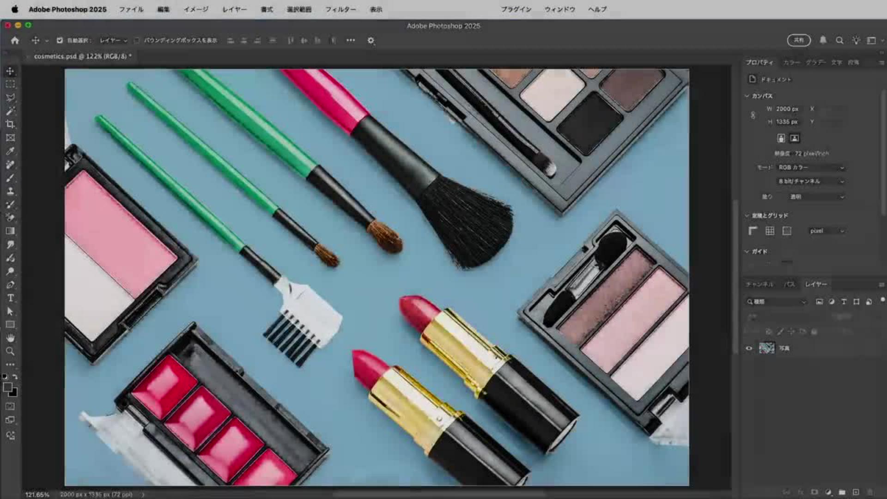The width and height of the screenshot is (887, 499).
Task: Select the Zoom tool in toolbar
Action: coord(10,352)
